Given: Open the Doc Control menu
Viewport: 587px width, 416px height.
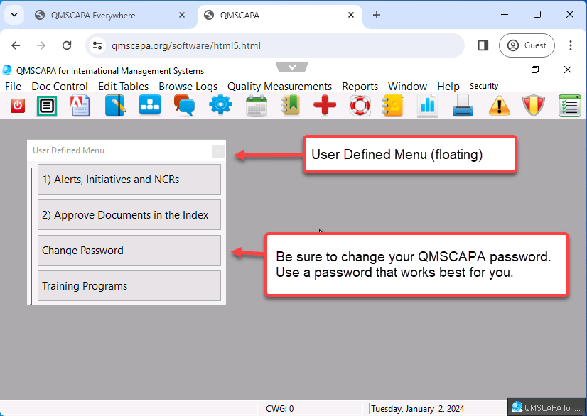Looking at the screenshot, I should [x=60, y=87].
